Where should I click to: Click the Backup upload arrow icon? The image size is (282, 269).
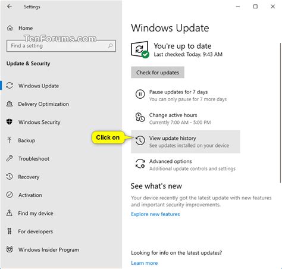[10, 140]
